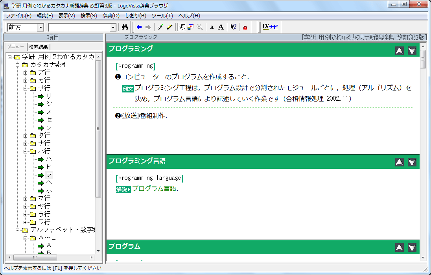431x275 pixels.
Task: Click the yellow highlighter marker icon
Action: point(169,27)
